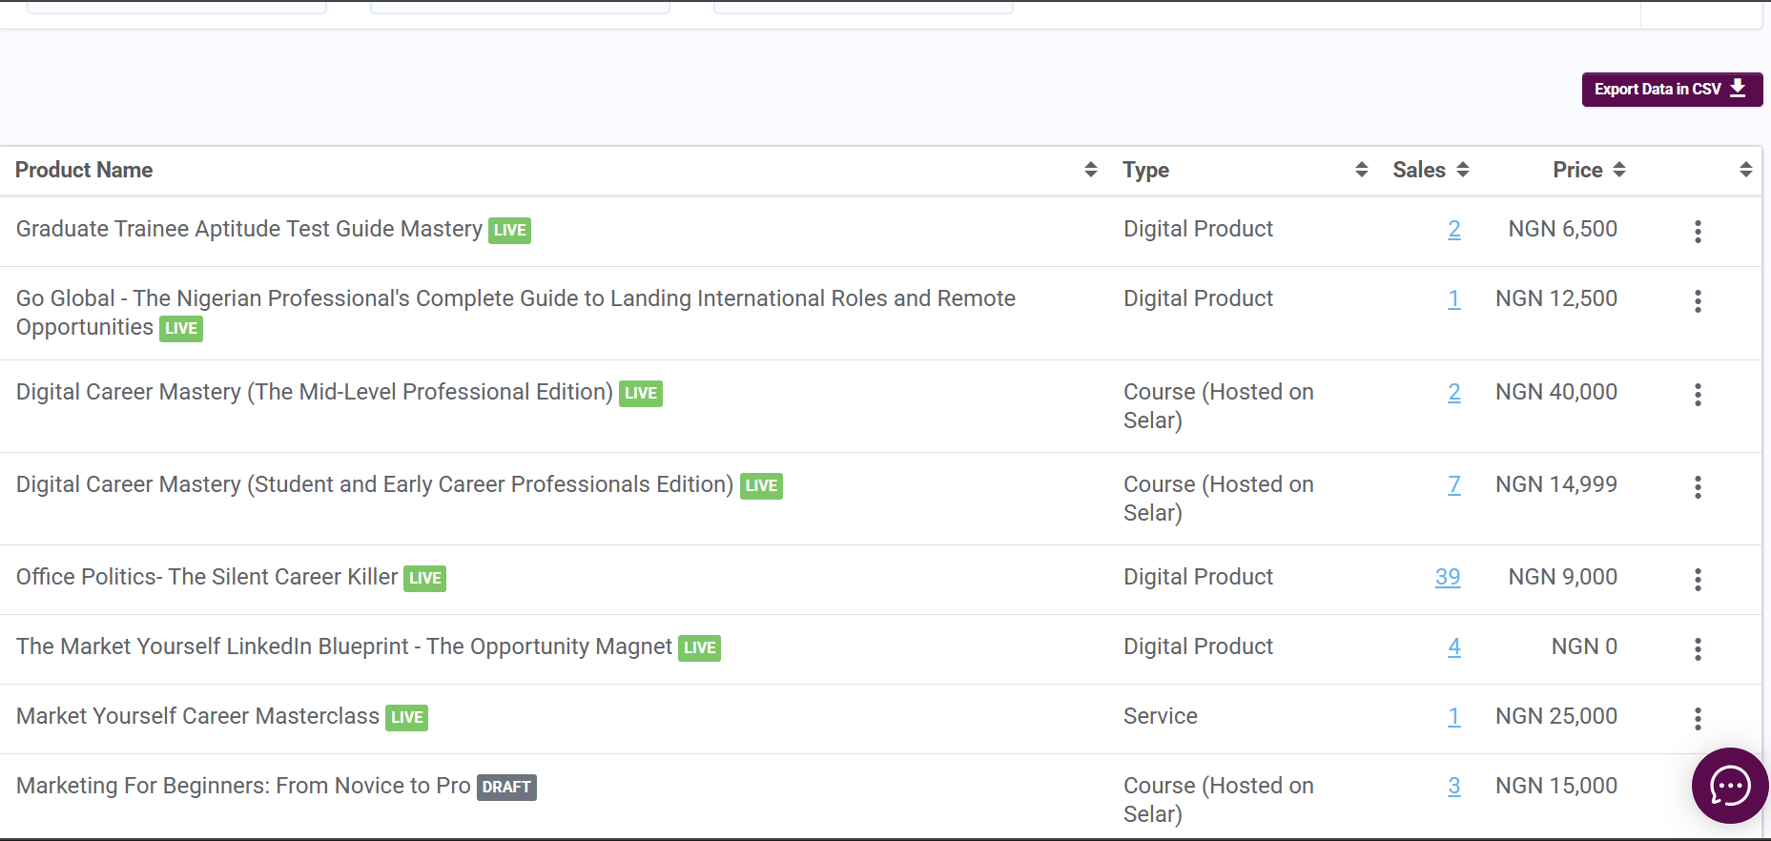Open options for Market Yourself LinkedIn Blueprint

1698,649
